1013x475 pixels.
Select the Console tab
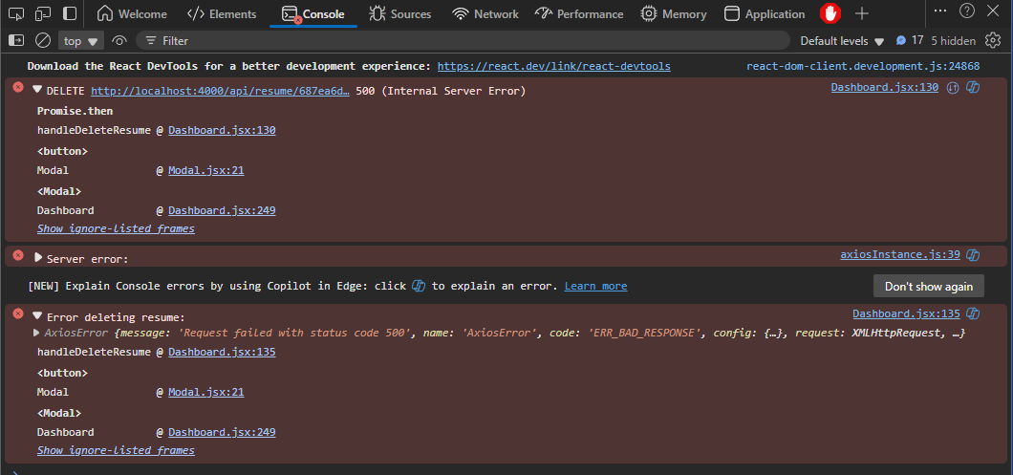click(x=313, y=13)
